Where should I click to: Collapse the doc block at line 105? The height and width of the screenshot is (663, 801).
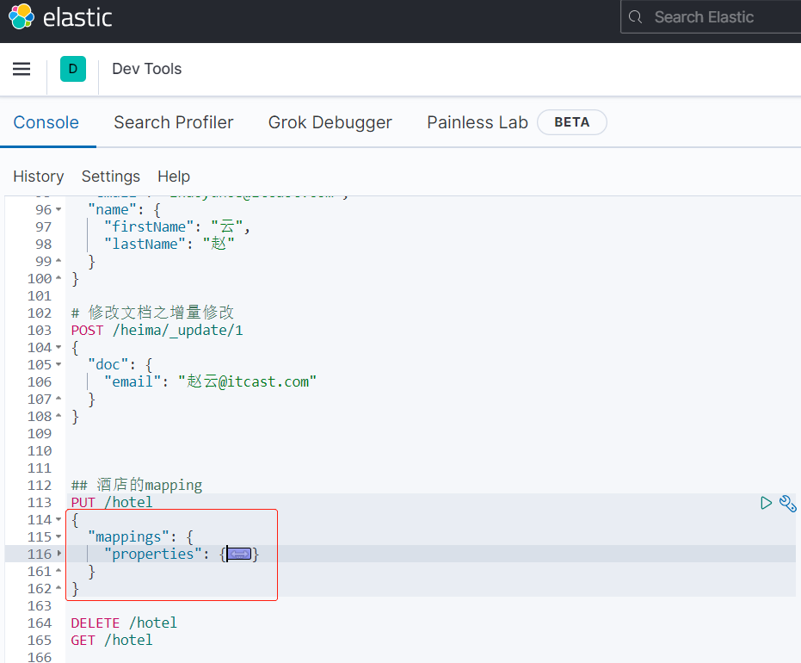pos(59,365)
